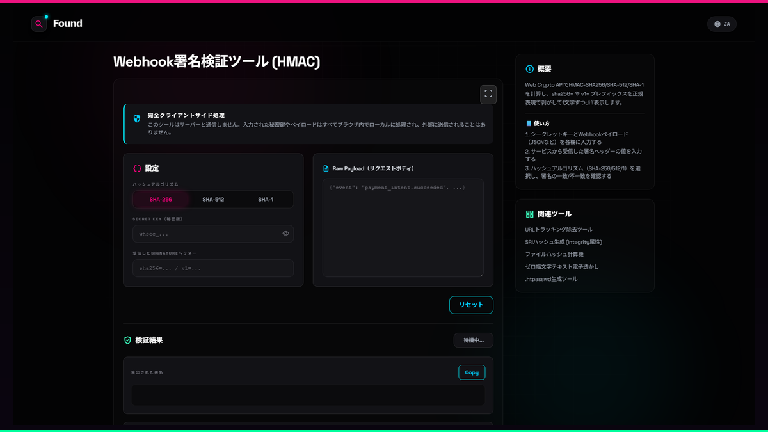Open the JA language selector
The height and width of the screenshot is (432, 768).
click(722, 24)
